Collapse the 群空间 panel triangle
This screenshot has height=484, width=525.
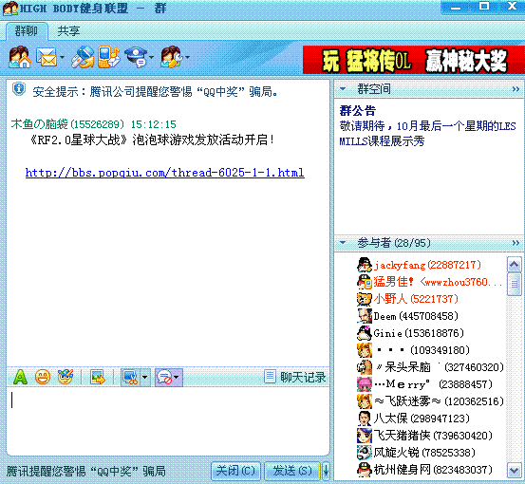tap(343, 89)
